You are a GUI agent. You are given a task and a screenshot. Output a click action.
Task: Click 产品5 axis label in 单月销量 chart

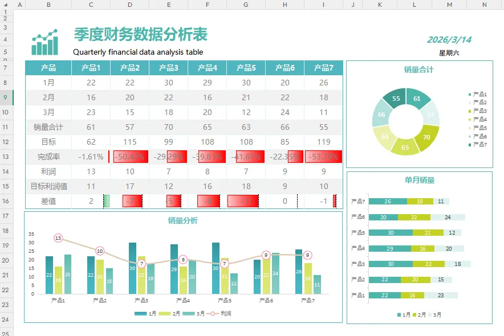tap(357, 233)
